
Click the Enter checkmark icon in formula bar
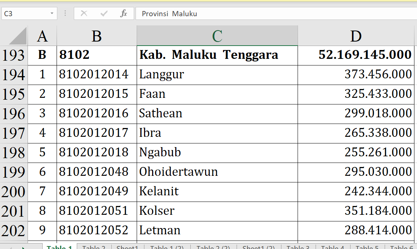(104, 14)
